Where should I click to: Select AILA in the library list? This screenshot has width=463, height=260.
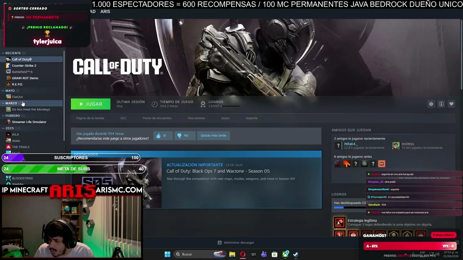15,134
